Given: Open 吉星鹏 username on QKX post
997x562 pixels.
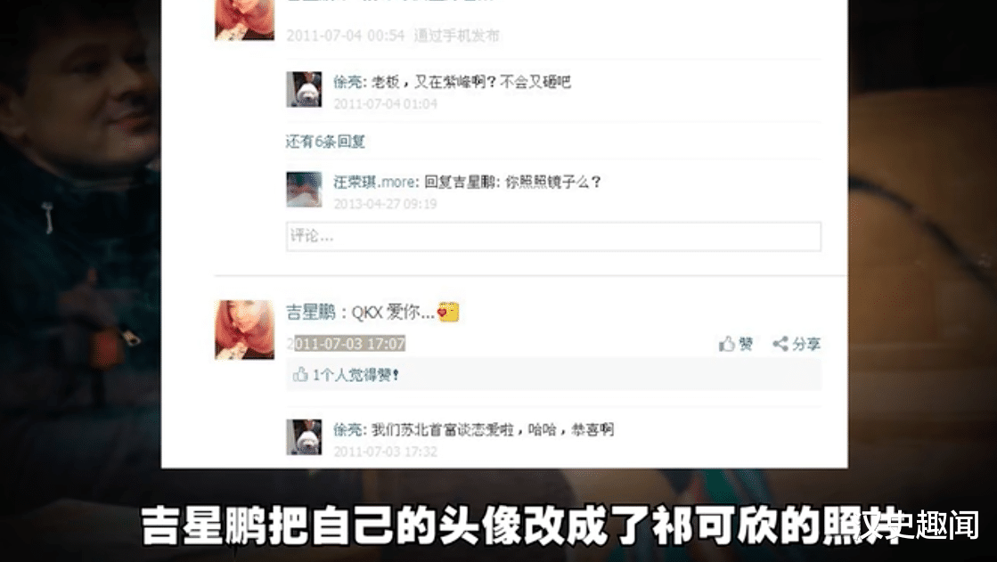Looking at the screenshot, I should coord(311,312).
